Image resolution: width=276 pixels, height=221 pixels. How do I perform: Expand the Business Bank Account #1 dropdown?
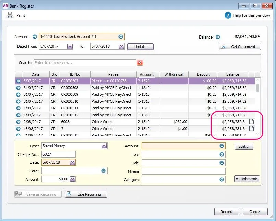(x=121, y=37)
